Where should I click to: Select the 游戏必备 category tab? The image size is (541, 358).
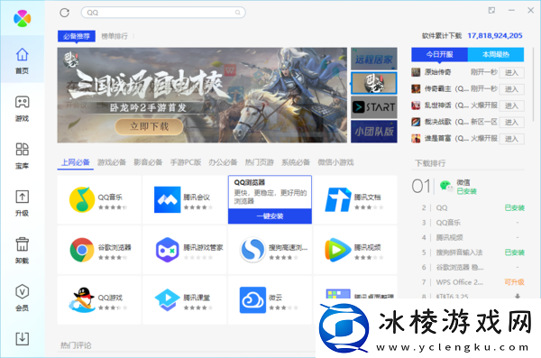click(x=112, y=162)
